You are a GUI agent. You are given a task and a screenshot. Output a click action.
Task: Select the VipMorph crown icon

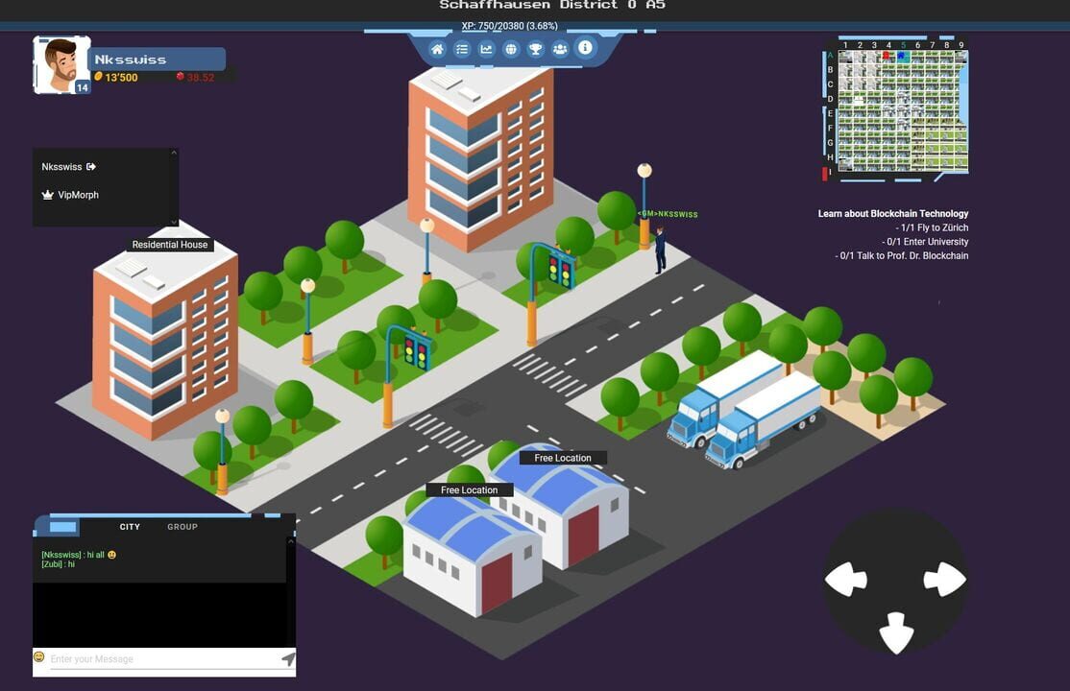[x=47, y=195]
